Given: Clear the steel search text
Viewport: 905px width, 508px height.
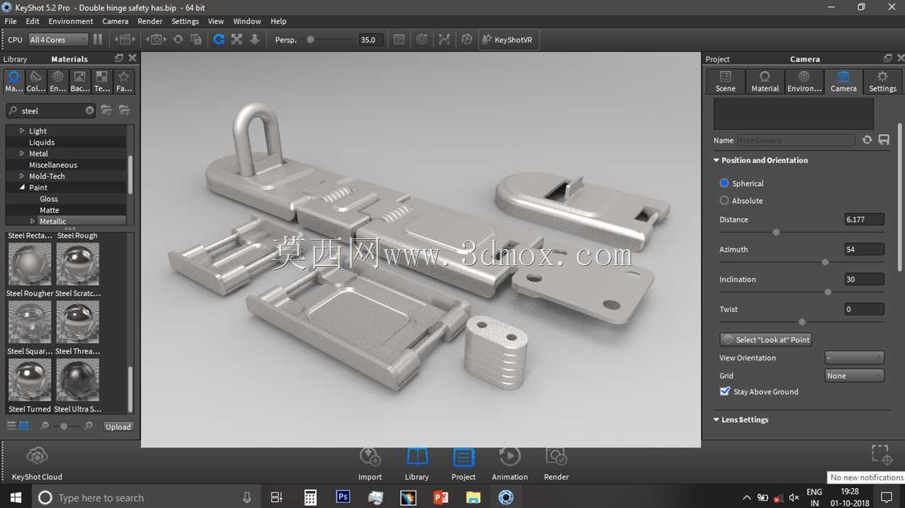Looking at the screenshot, I should pos(89,111).
